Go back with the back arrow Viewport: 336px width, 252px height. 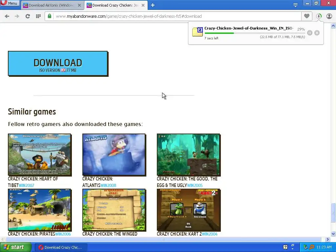7,16
